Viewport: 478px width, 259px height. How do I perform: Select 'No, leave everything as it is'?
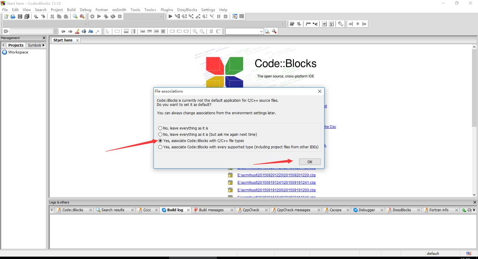coord(183,128)
